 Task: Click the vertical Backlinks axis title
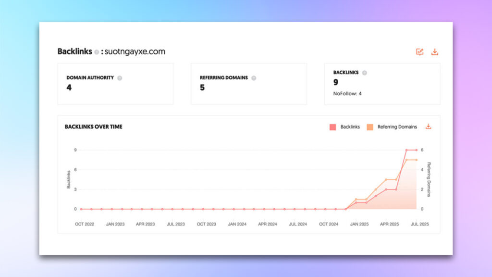click(68, 179)
